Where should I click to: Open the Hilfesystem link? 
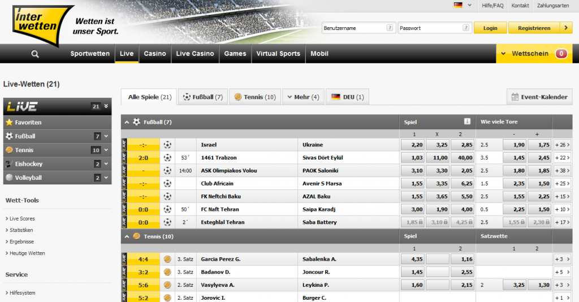coord(22,293)
